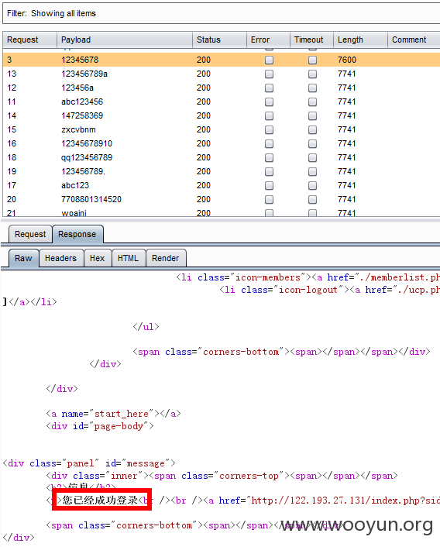Sort by the Status column header
The height and width of the screenshot is (547, 440).
219,40
